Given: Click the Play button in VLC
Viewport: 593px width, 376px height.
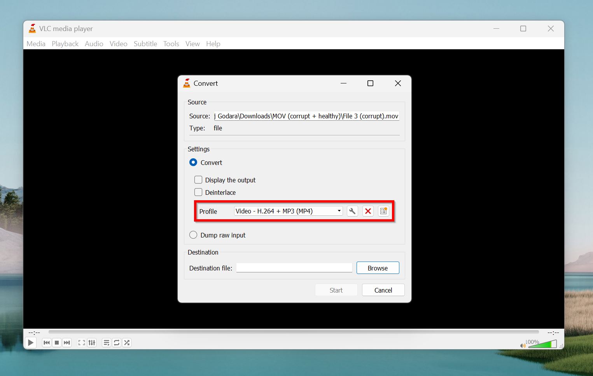Looking at the screenshot, I should (30, 343).
